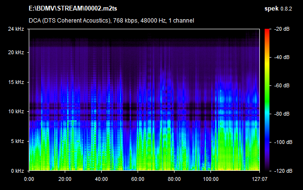Click the 0 kHz frequency axis label
The width and height of the screenshot is (303, 190).
(x=17, y=171)
